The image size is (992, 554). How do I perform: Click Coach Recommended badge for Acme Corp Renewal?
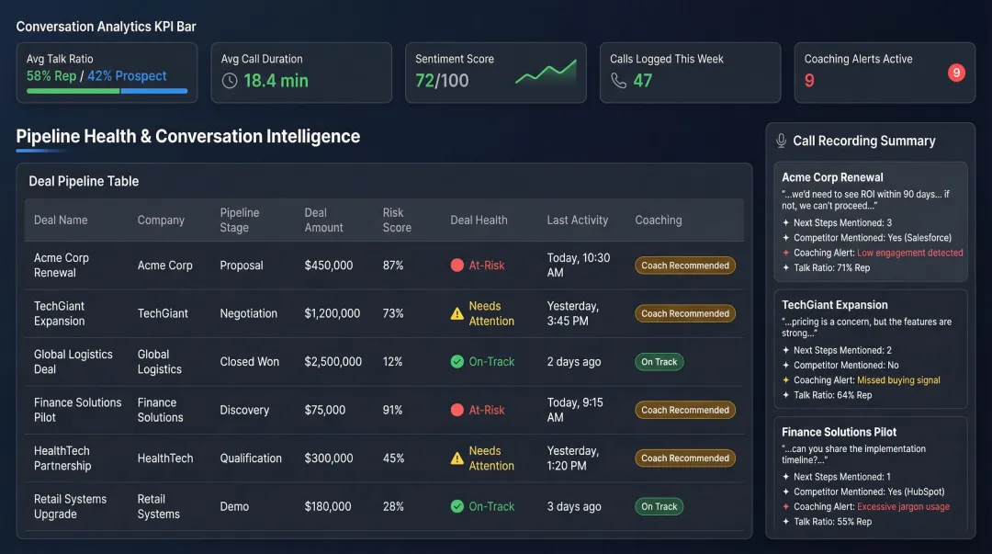point(685,265)
